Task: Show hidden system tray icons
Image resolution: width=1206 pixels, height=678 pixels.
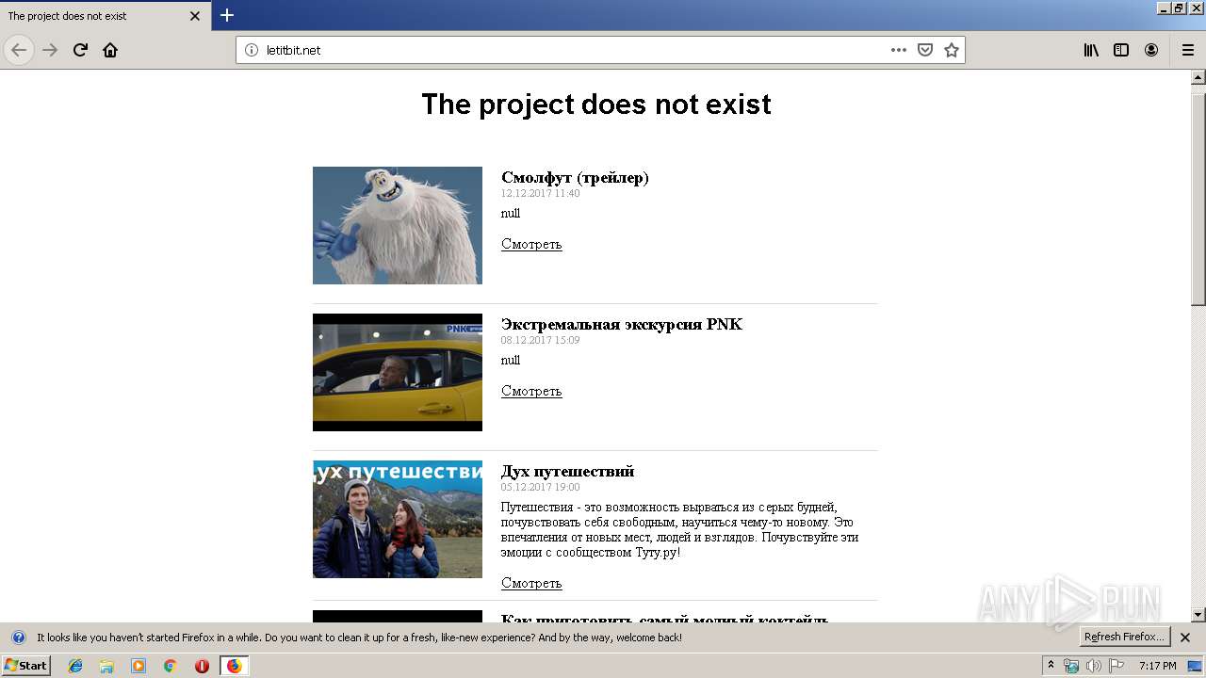Action: pos(1051,666)
